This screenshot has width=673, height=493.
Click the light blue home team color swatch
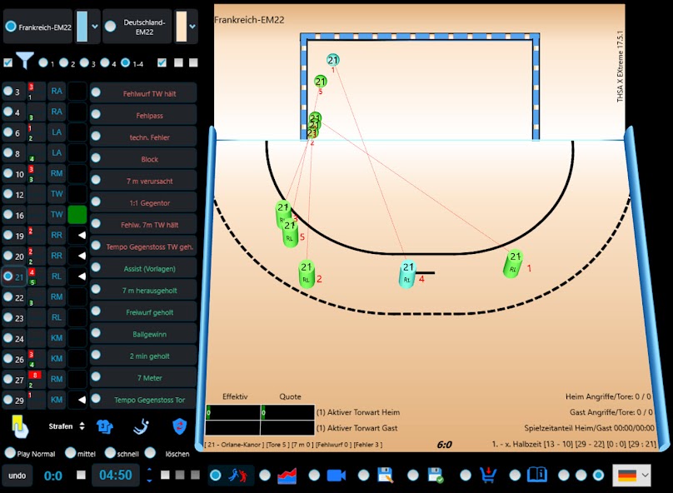pyautogui.click(x=82, y=25)
